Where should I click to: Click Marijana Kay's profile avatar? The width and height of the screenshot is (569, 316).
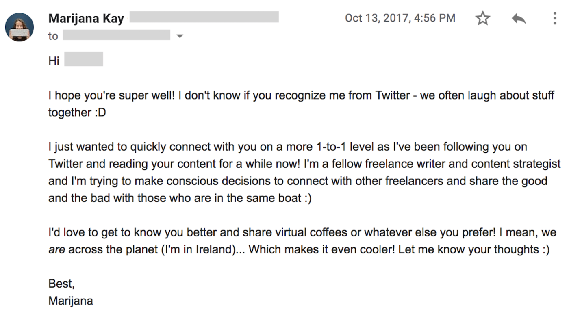pyautogui.click(x=20, y=27)
